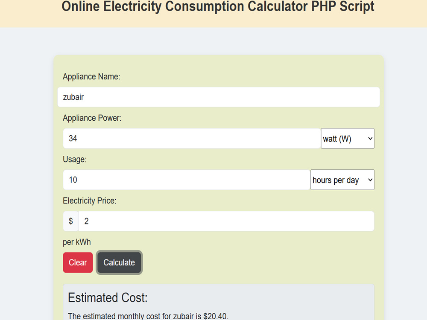Click the chevron arrow on watt (W) select
The width and height of the screenshot is (427, 320).
(370, 139)
